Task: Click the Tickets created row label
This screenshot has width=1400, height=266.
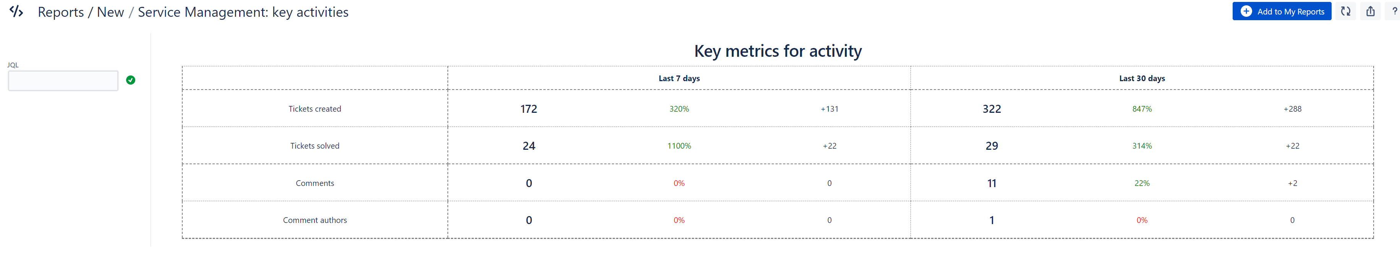Action: [315, 109]
